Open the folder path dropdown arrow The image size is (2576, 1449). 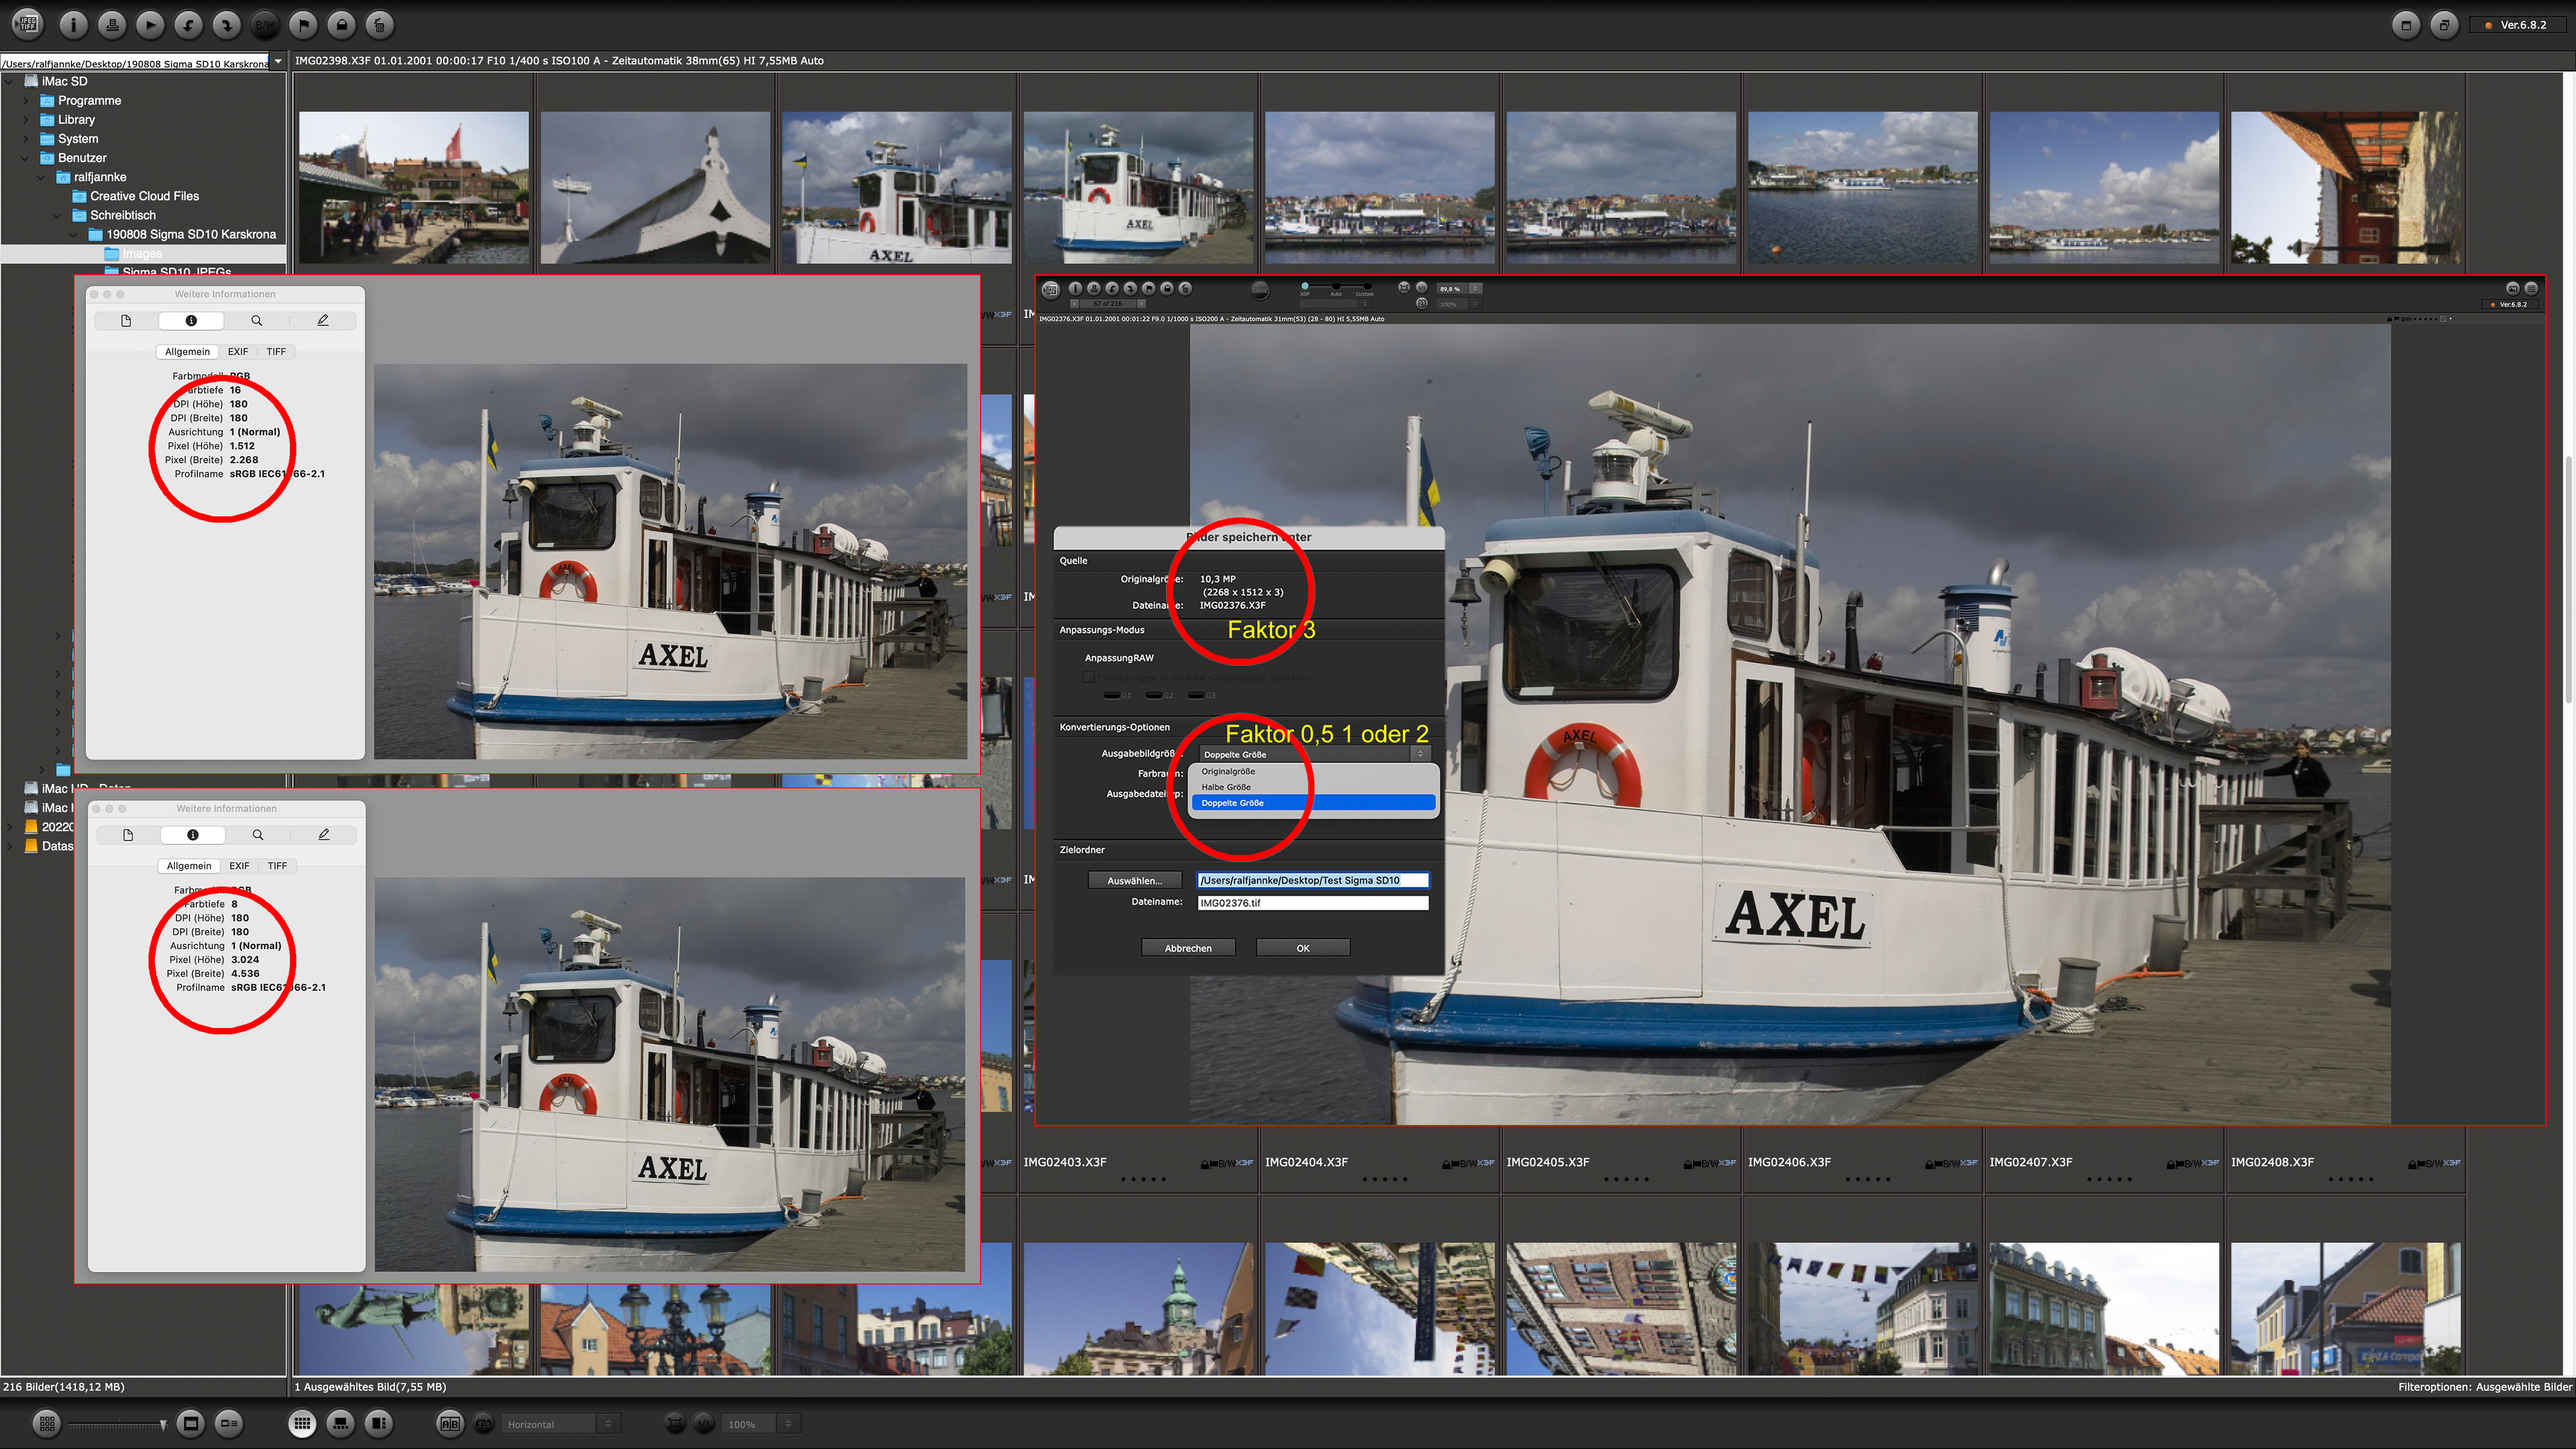coord(278,62)
